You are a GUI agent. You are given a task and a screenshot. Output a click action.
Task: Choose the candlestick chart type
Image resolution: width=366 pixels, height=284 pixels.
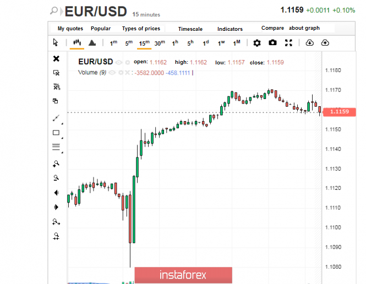[77, 42]
